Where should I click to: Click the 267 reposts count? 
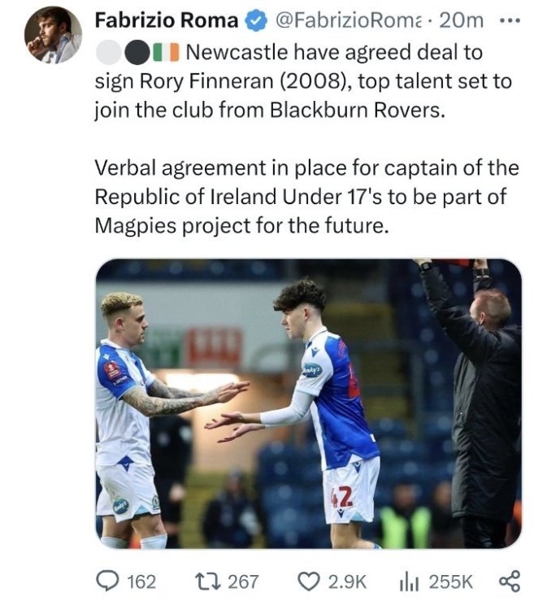[243, 581]
